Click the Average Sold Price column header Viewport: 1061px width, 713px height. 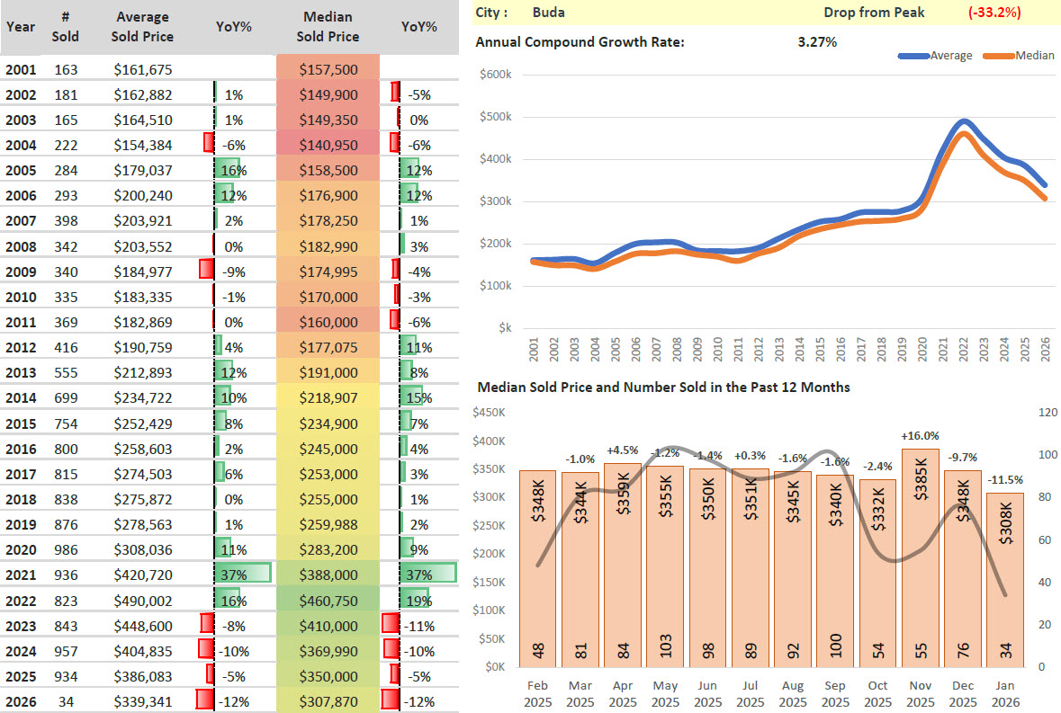143,27
